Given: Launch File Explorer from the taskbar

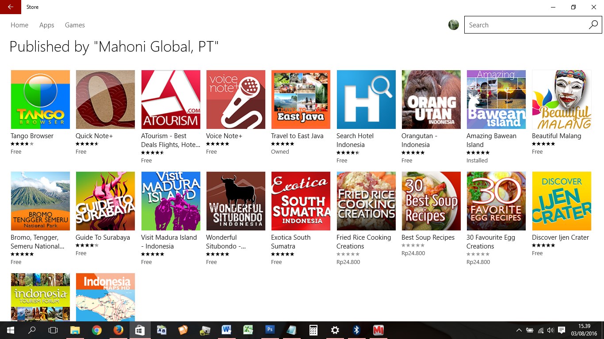Looking at the screenshot, I should coord(75,330).
